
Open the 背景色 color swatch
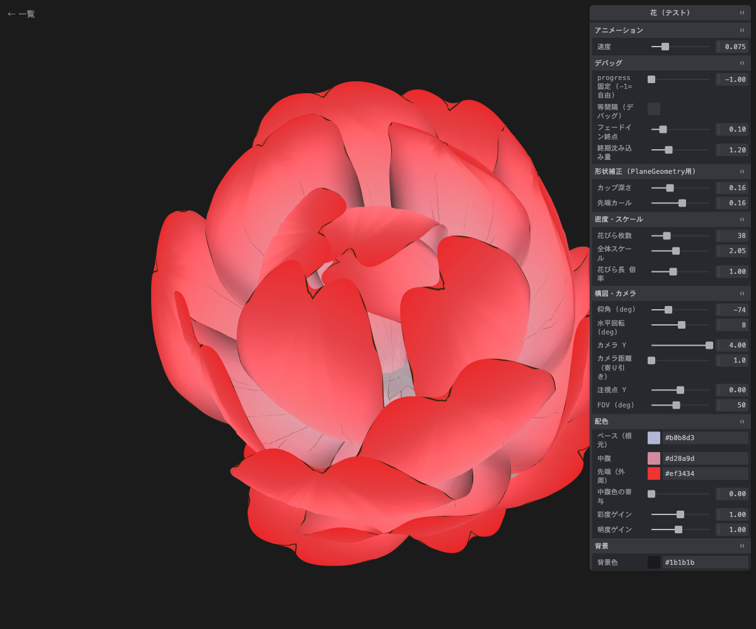pyautogui.click(x=654, y=562)
